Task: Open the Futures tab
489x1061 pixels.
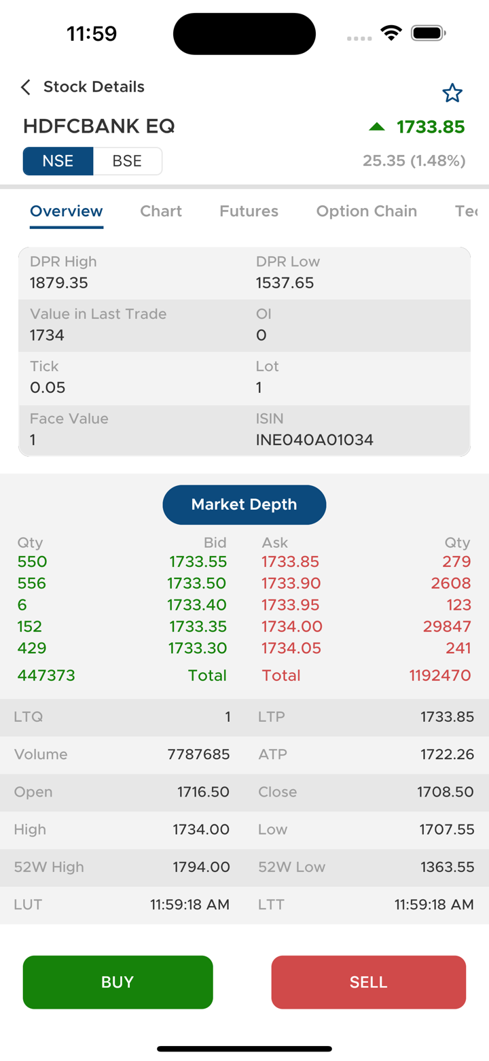Action: [x=249, y=211]
